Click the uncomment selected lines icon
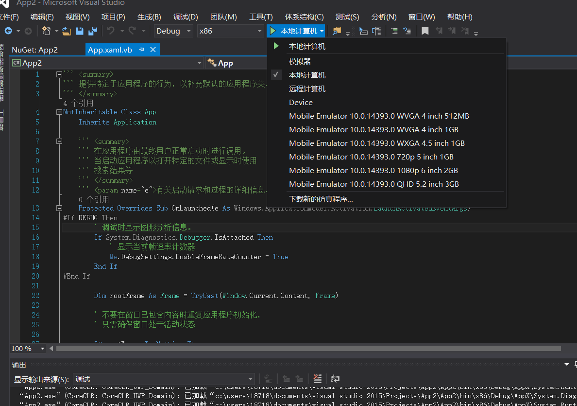The width and height of the screenshot is (577, 406). [407, 31]
